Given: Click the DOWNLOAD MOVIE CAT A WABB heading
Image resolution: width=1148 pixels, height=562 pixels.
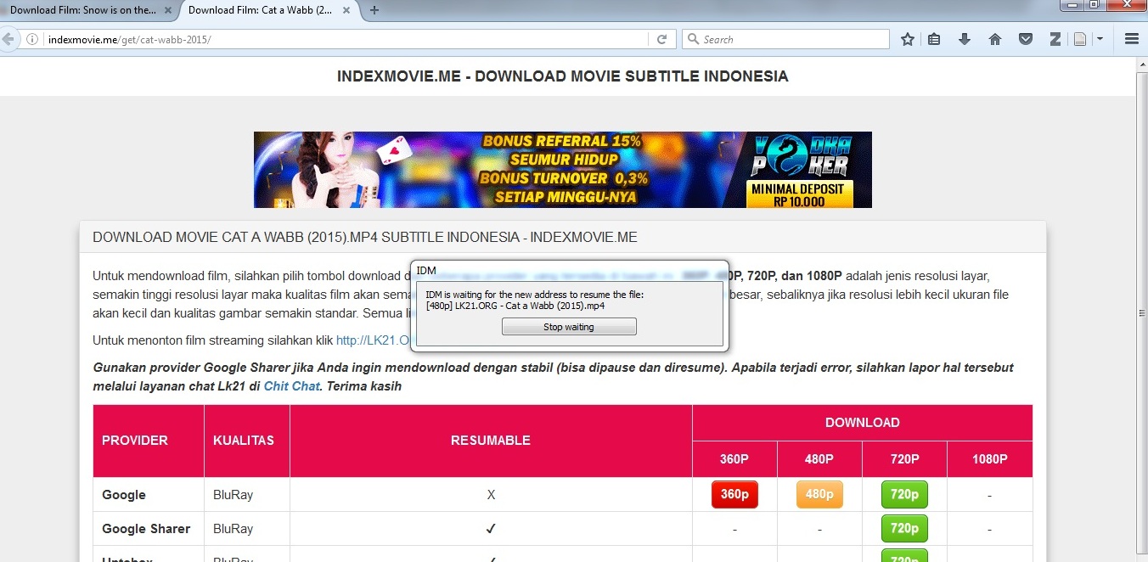Looking at the screenshot, I should (x=365, y=237).
